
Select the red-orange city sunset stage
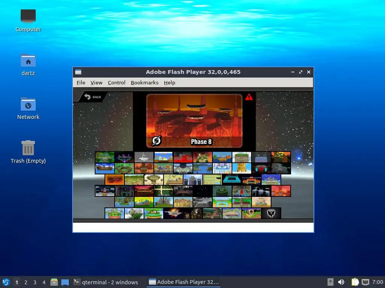[281, 191]
